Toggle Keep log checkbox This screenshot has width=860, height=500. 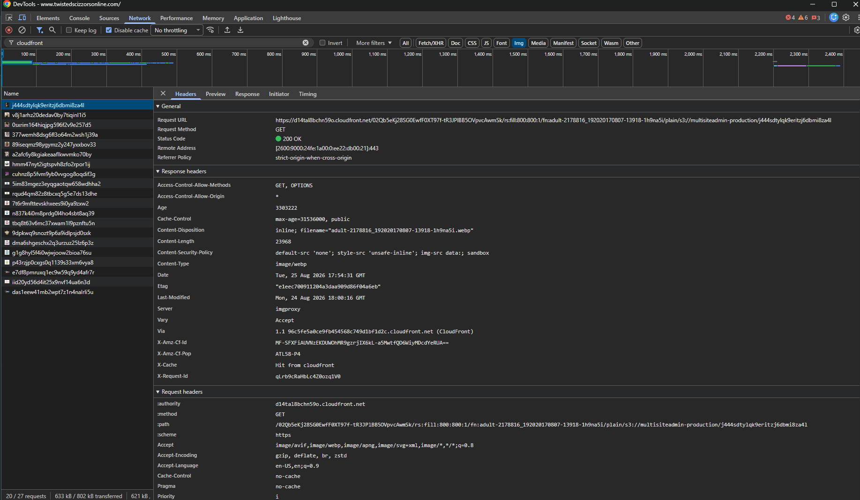coord(69,30)
